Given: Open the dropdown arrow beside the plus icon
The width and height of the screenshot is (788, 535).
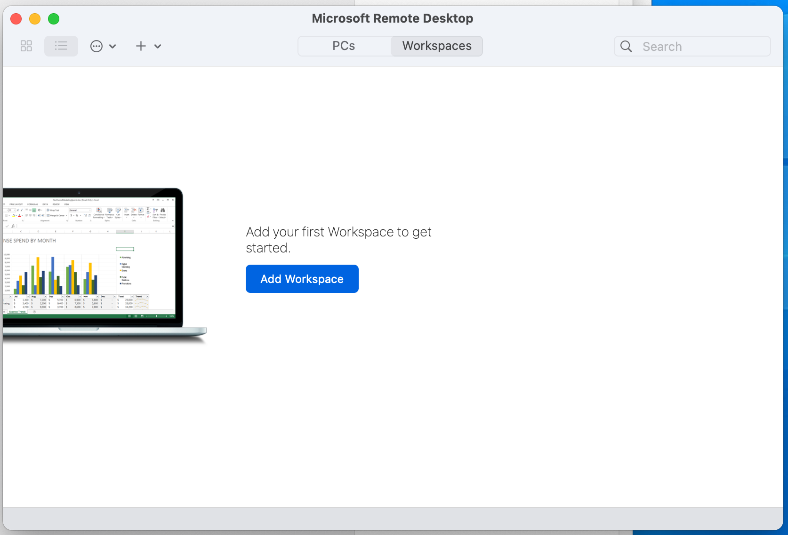Looking at the screenshot, I should point(158,46).
